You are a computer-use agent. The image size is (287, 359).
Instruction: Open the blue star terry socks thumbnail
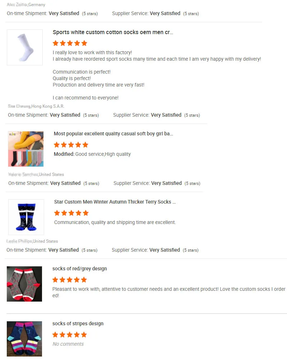tap(26, 217)
